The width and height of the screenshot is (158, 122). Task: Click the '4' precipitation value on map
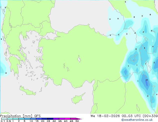point(145,48)
